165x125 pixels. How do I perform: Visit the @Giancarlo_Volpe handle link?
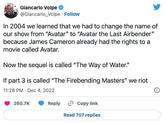pyautogui.click(x=40, y=14)
